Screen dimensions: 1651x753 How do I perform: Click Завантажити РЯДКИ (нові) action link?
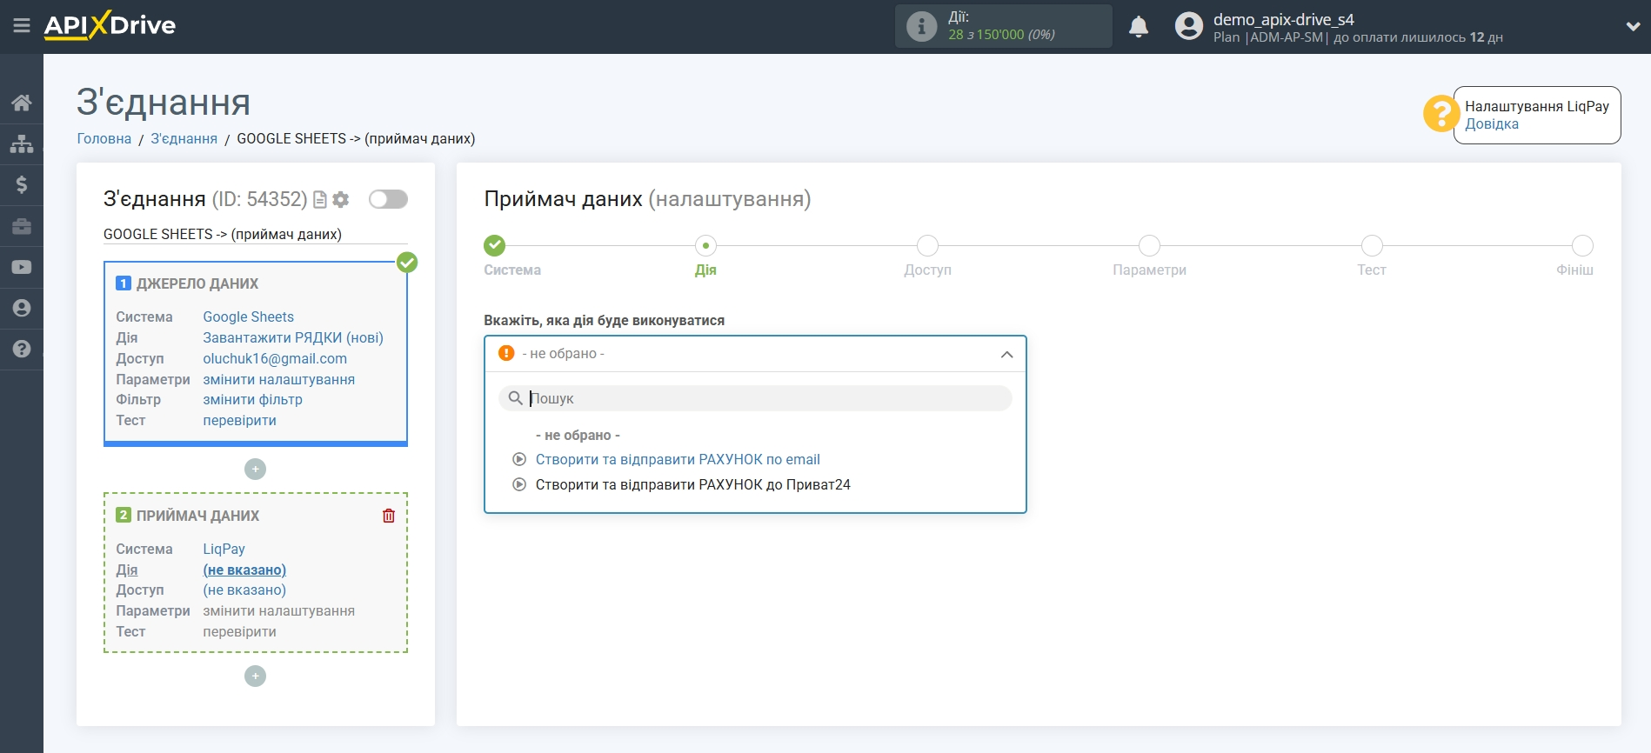[x=293, y=338]
